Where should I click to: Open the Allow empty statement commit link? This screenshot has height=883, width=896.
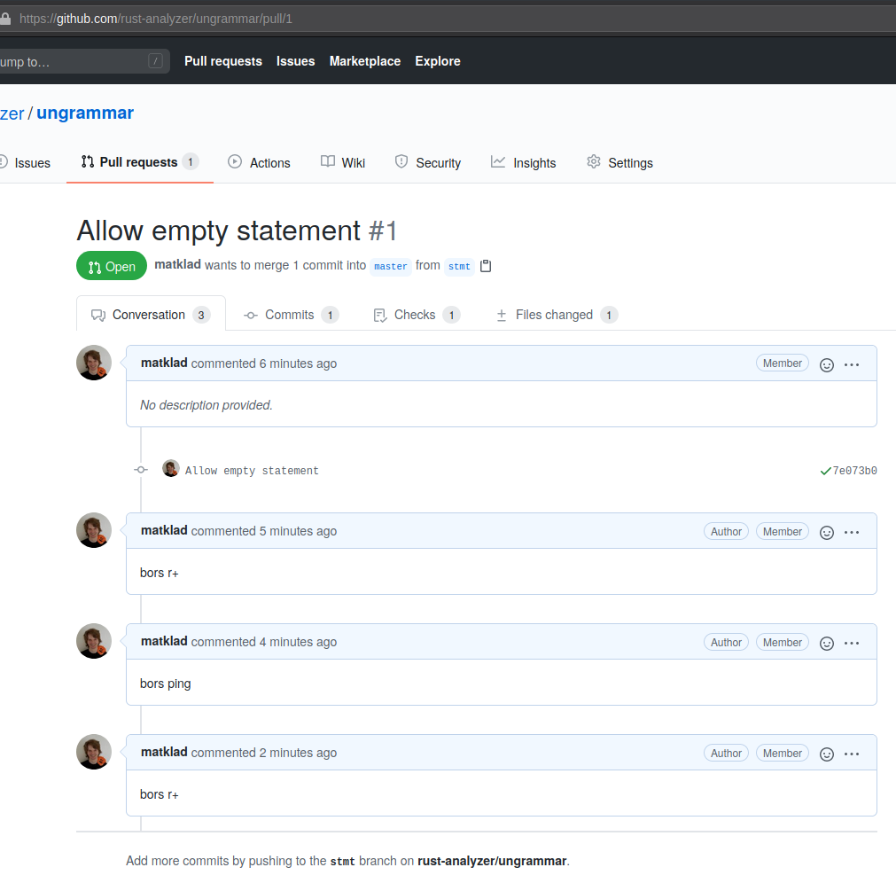(252, 471)
